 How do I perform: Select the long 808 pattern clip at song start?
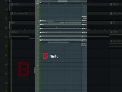pyautogui.click(x=60, y=41)
